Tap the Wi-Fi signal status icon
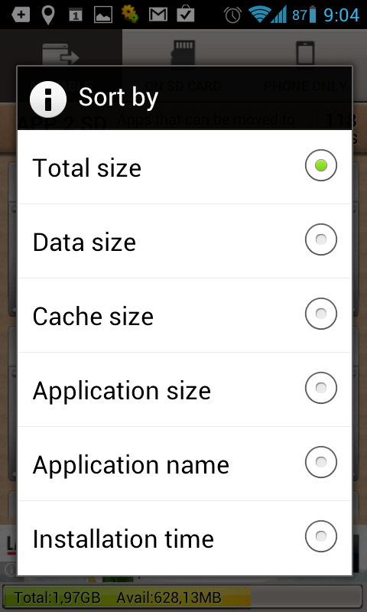Viewport: 367px width, 612px height. coord(260,15)
